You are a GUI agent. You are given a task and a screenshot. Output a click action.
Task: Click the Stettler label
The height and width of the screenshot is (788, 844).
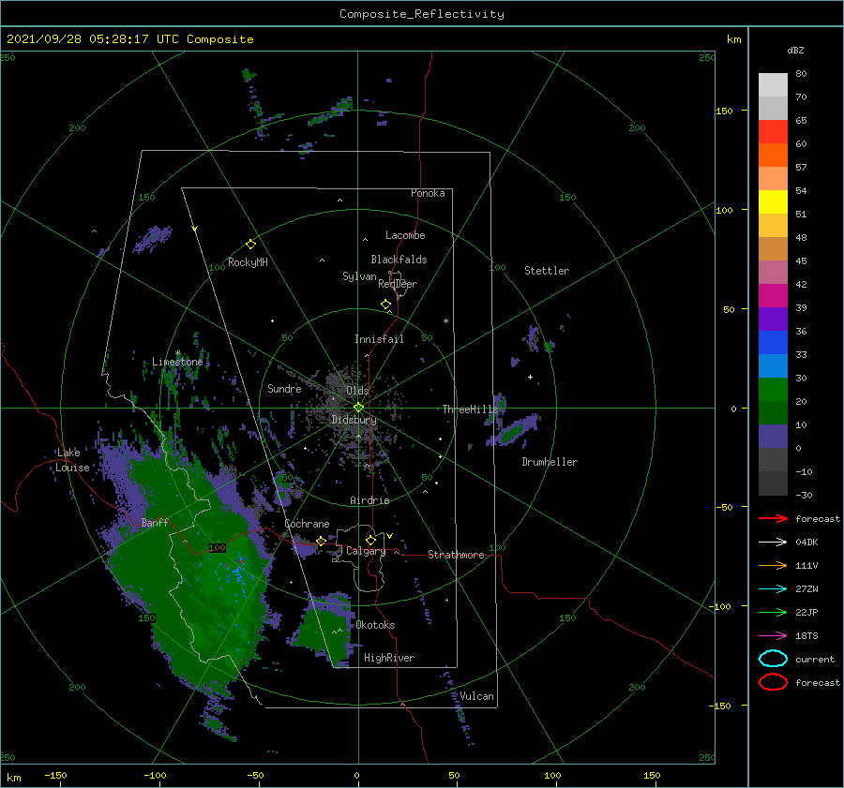pyautogui.click(x=547, y=271)
